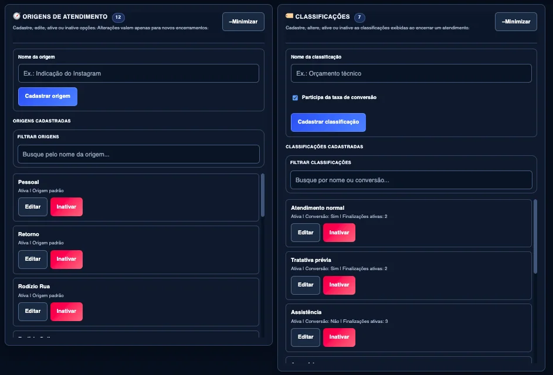
Task: Edit the Rodízio Rua origin
Action: pyautogui.click(x=33, y=312)
